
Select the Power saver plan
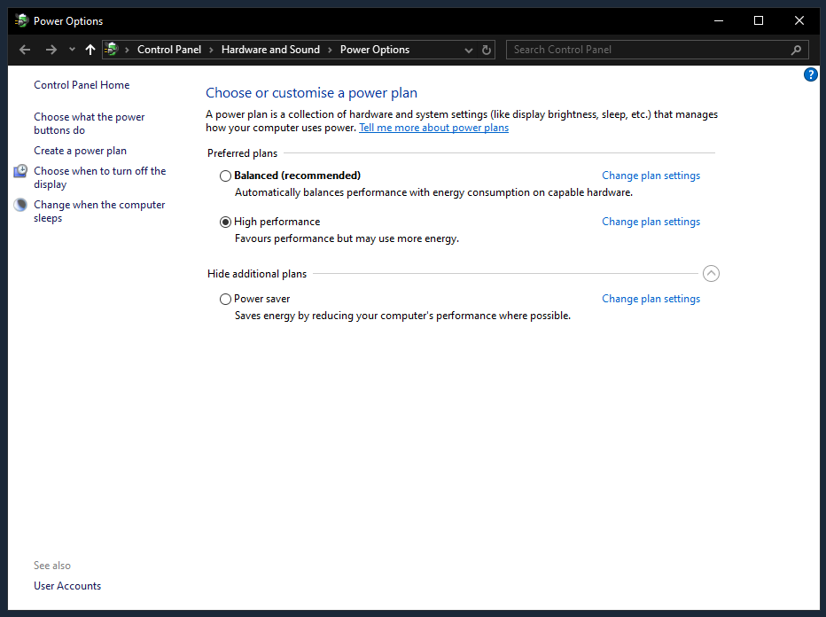coord(225,299)
